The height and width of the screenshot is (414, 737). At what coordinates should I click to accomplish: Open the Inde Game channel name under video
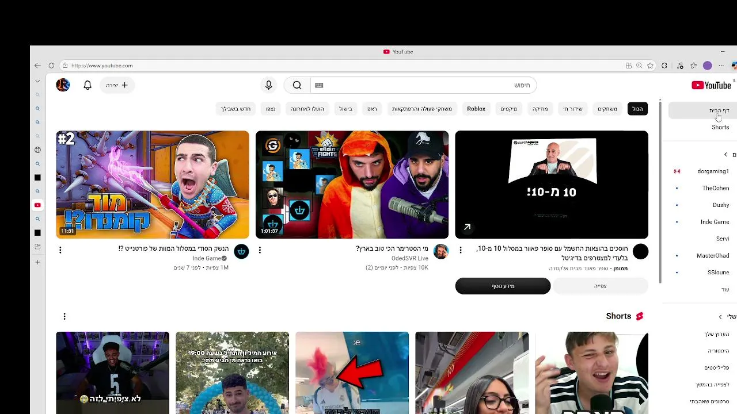click(x=207, y=259)
